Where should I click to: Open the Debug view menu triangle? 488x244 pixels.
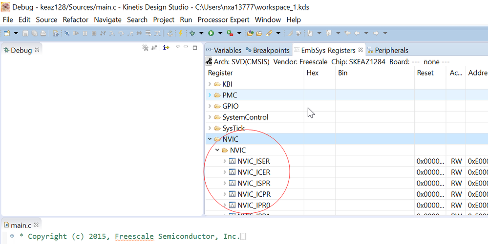pyautogui.click(x=178, y=47)
